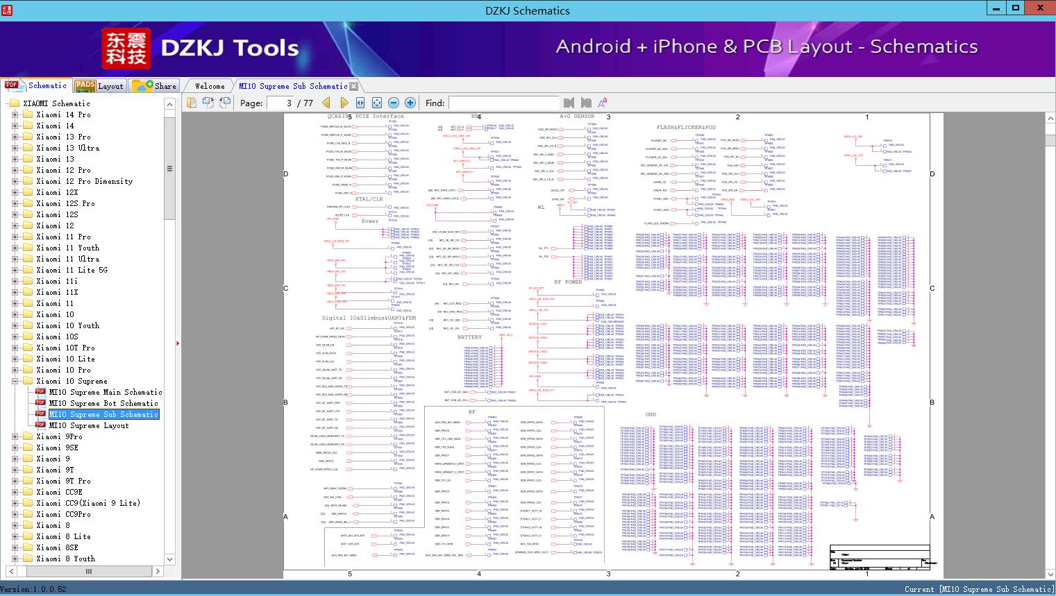Click the tree panel scroll up arrow
The width and height of the screenshot is (1056, 596).
click(x=169, y=104)
